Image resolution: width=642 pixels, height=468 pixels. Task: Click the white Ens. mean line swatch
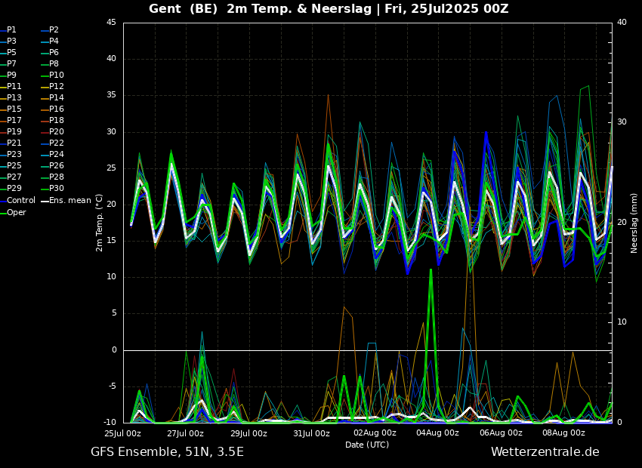pos(44,201)
